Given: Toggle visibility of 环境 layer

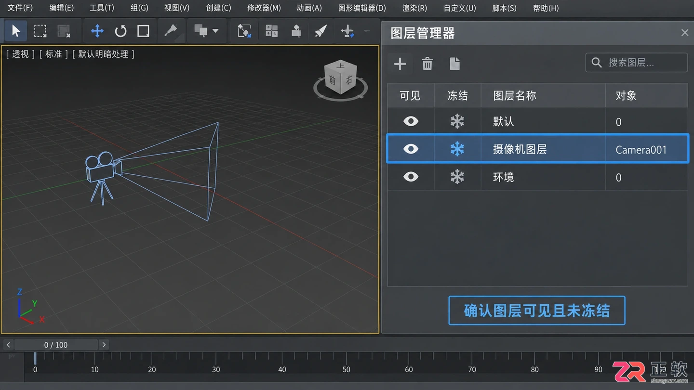Looking at the screenshot, I should tap(411, 177).
